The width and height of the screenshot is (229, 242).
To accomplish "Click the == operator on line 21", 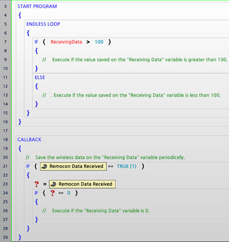I will coord(111,166).
